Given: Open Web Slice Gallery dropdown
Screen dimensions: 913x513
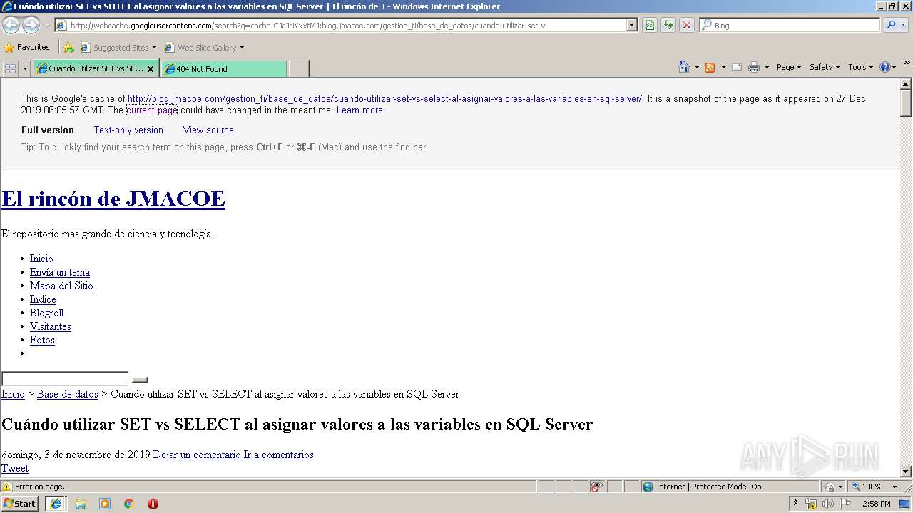Looking at the screenshot, I should tap(204, 48).
